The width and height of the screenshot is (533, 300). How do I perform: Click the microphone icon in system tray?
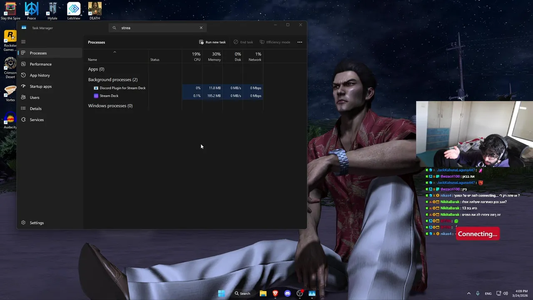pyautogui.click(x=478, y=293)
